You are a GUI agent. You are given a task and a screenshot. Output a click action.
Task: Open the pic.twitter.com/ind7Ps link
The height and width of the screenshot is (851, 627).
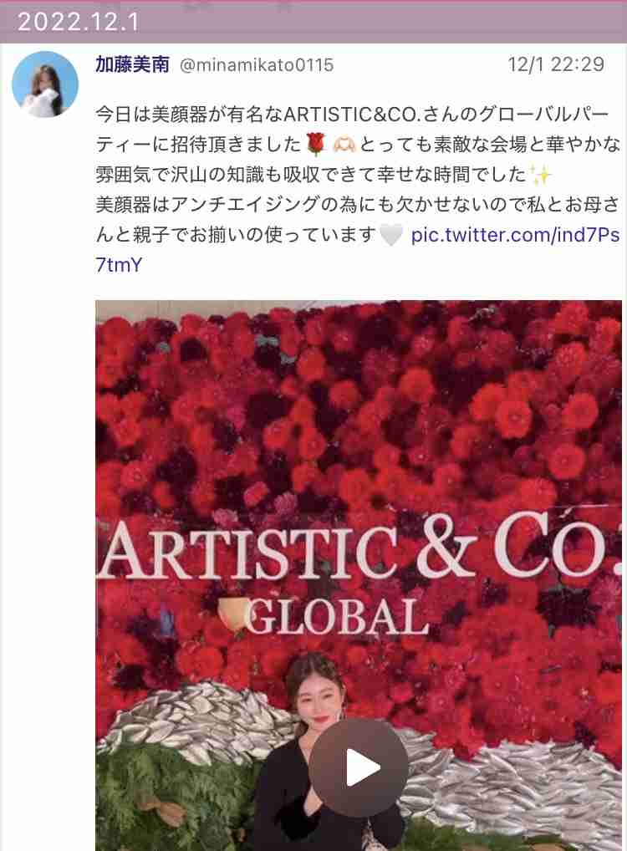515,235
